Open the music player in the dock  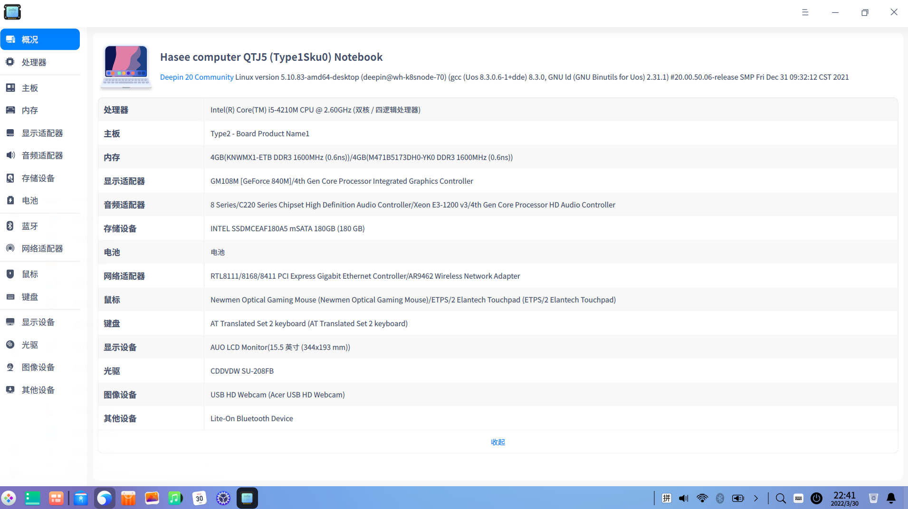[176, 498]
